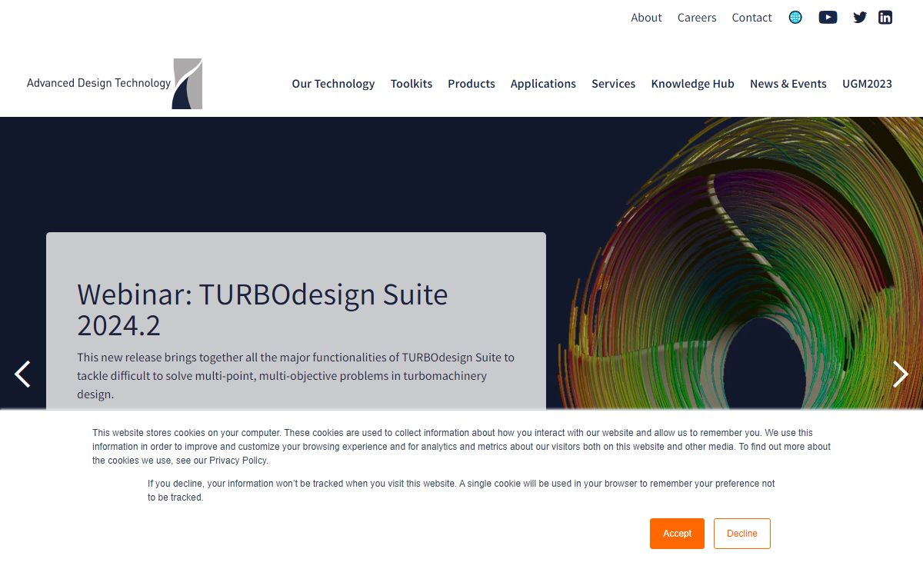Click the Webinar TURBOdesign Suite 2024.2 heading

[262, 309]
